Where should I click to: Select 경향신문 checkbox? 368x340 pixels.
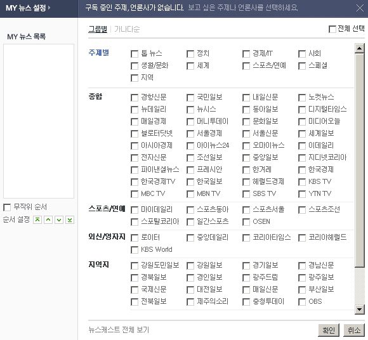[135, 98]
